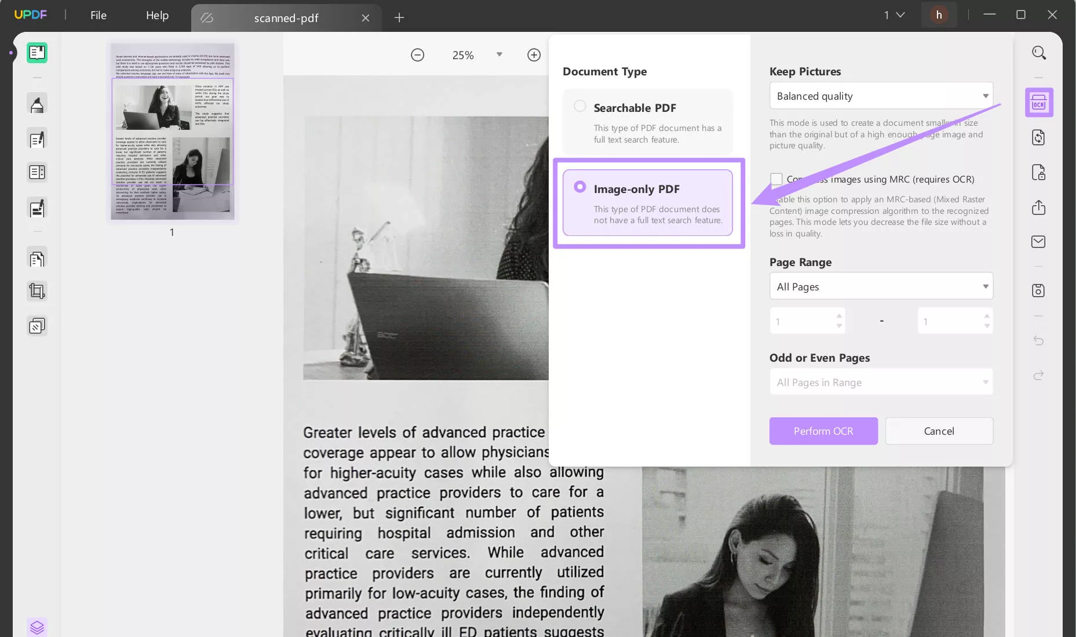This screenshot has width=1076, height=637.
Task: Click the 25% zoom value
Action: (x=463, y=55)
